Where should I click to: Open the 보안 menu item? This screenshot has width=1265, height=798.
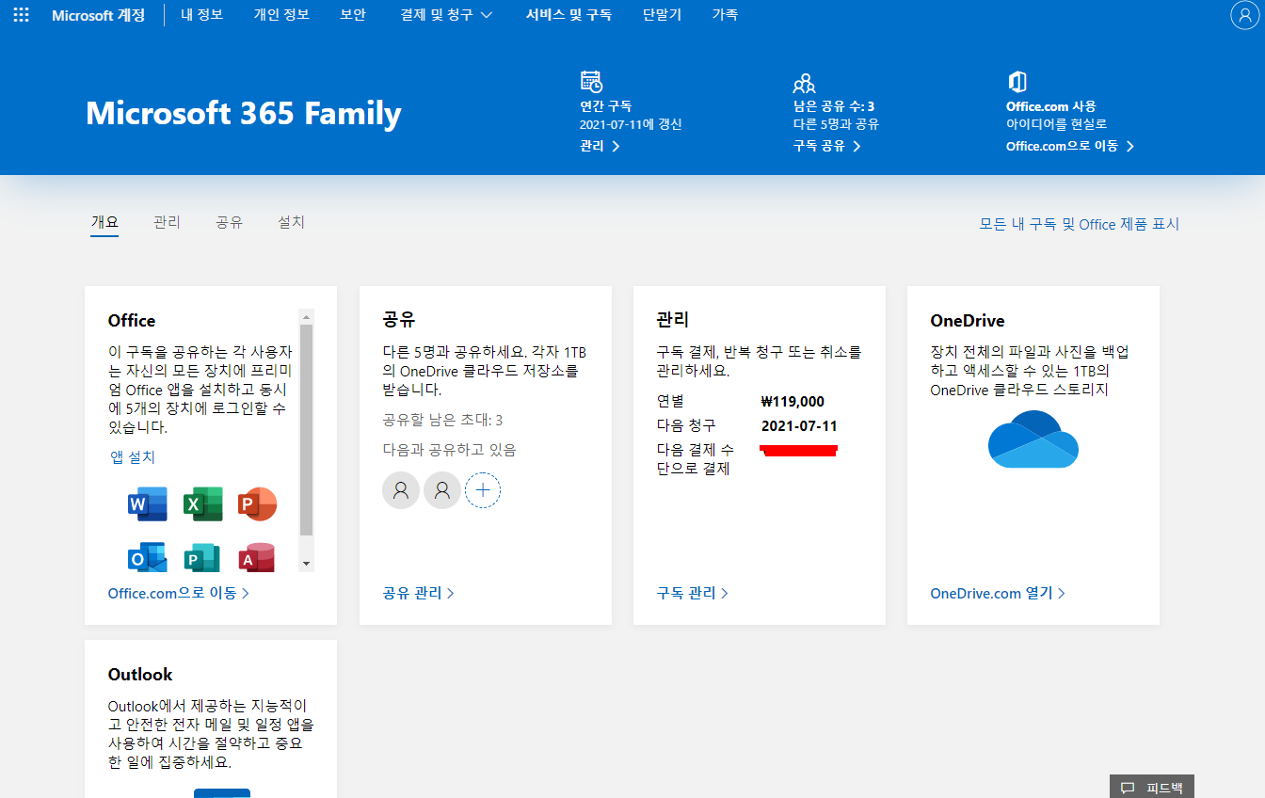click(x=353, y=15)
